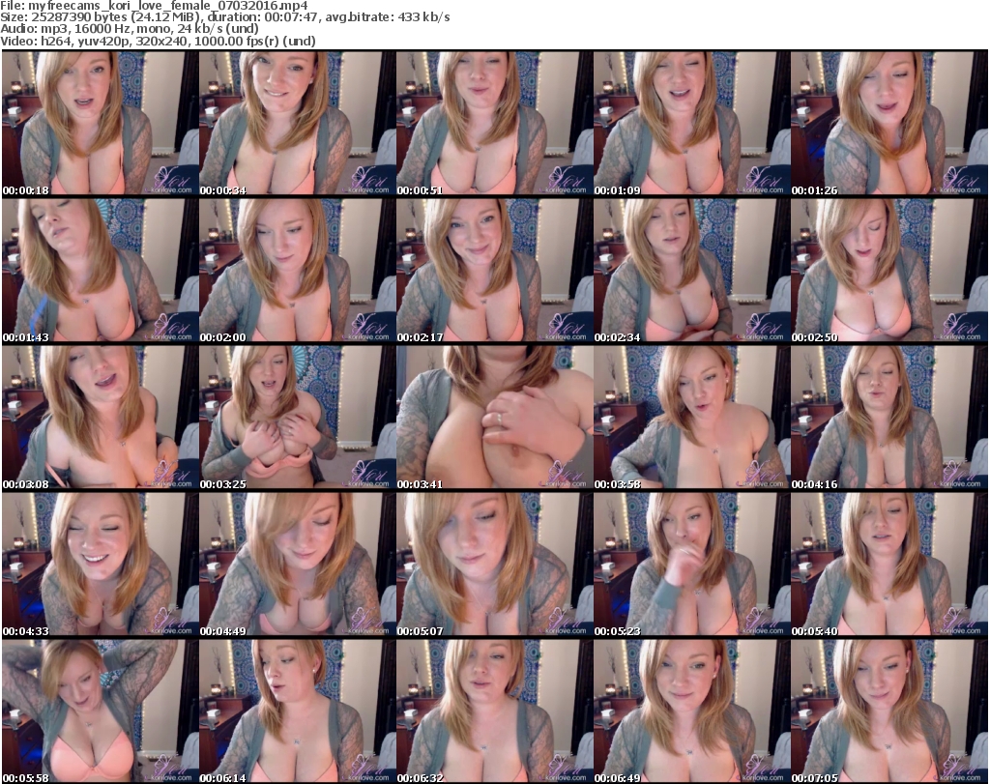
Task: Click the 00:00:34 timestamp label
Action: [223, 190]
